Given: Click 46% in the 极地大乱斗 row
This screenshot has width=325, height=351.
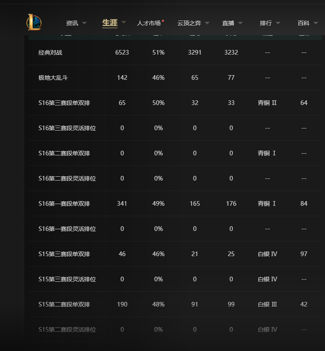Looking at the screenshot, I should pyautogui.click(x=159, y=78).
